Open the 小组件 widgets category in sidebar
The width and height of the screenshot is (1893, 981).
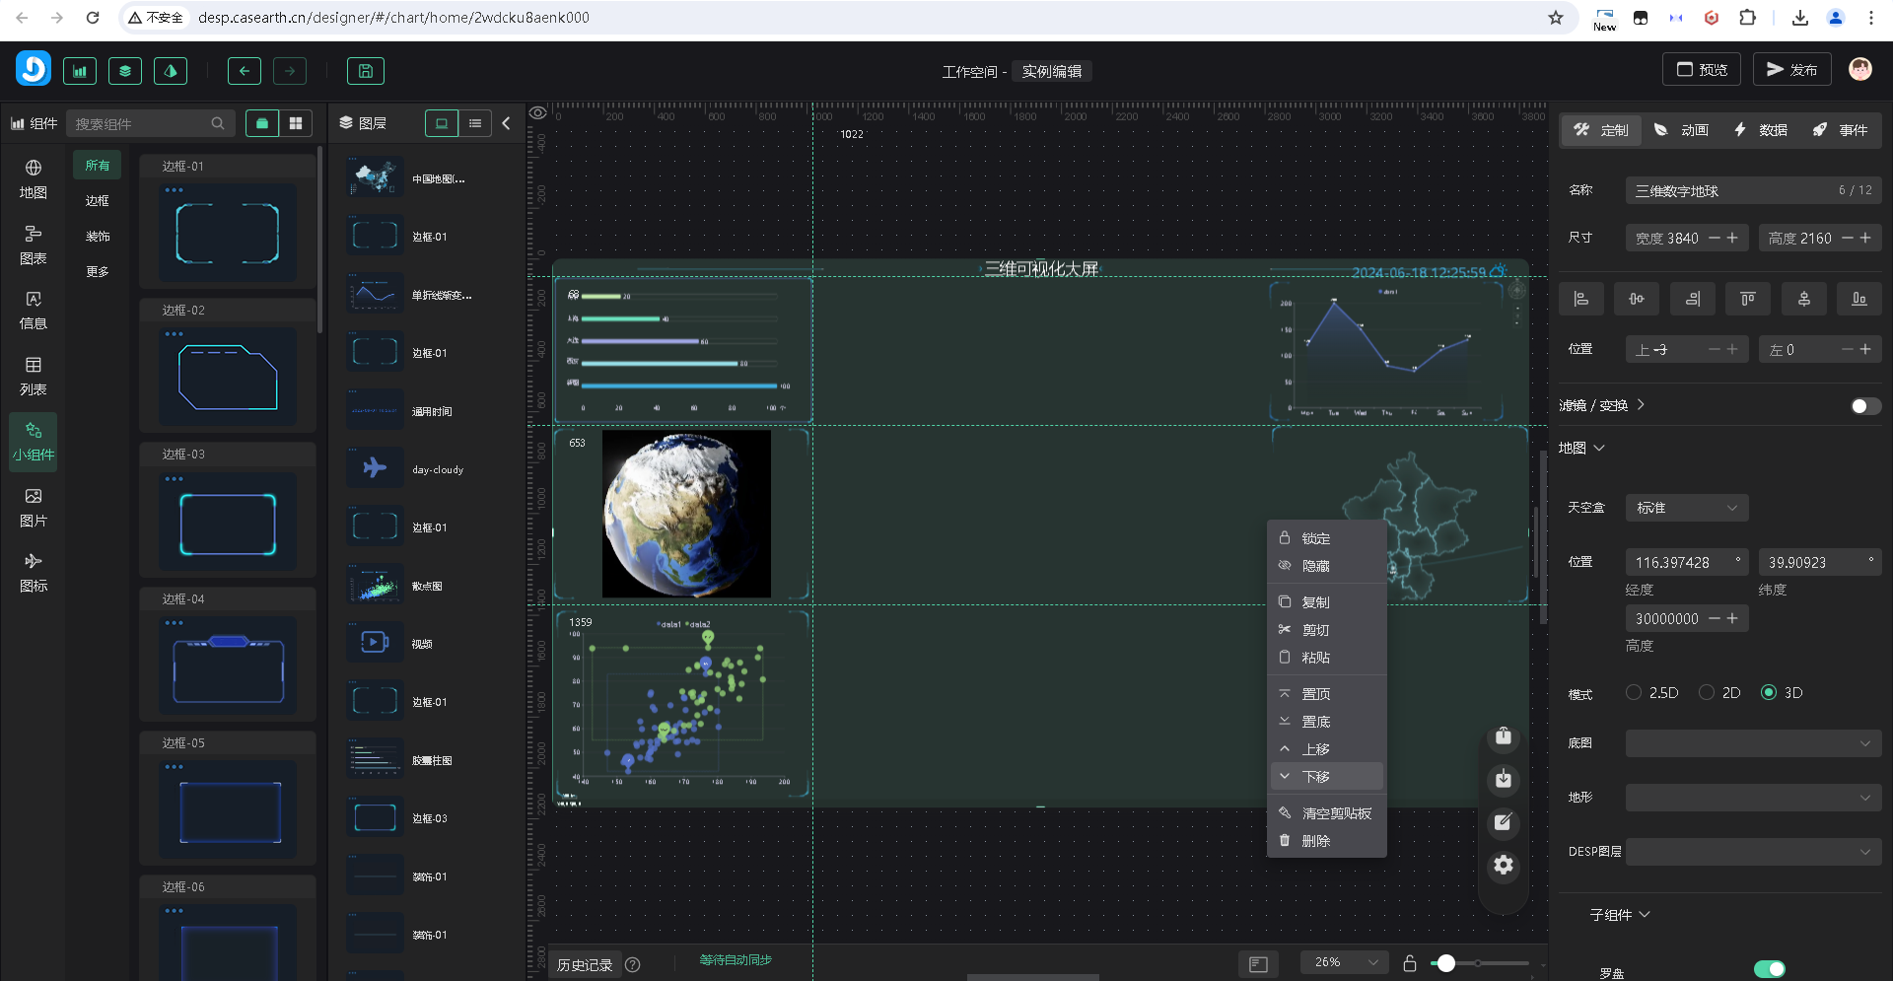[x=34, y=441]
